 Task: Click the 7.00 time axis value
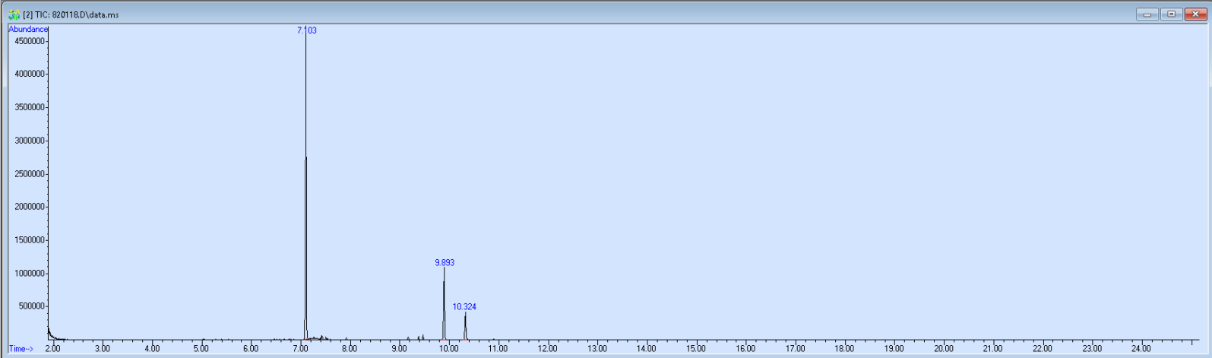tap(300, 349)
